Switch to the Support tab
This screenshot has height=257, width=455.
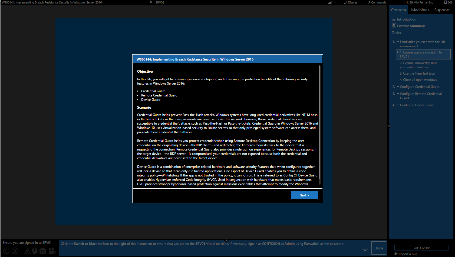click(442, 10)
